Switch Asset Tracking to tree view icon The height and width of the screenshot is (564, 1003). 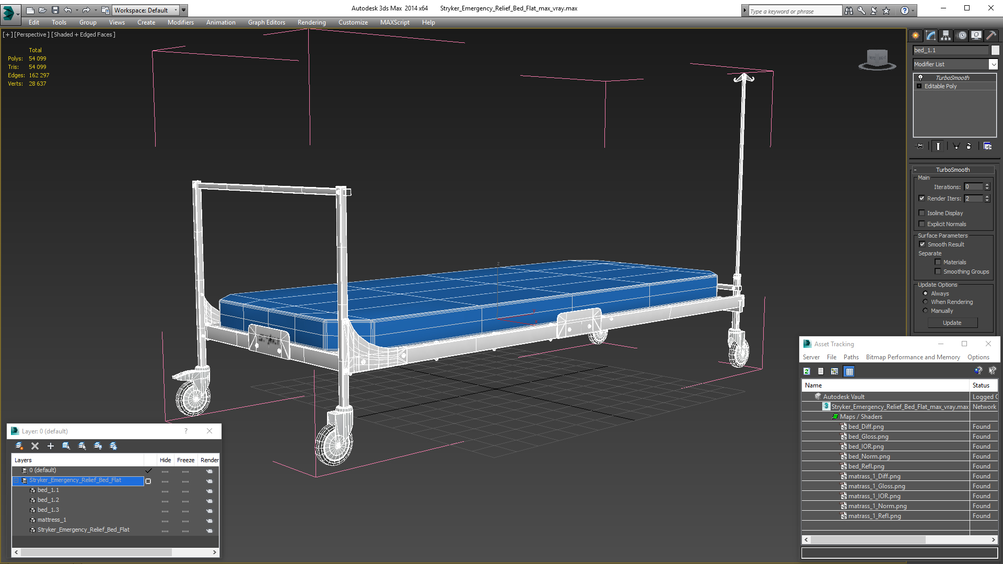click(x=835, y=371)
